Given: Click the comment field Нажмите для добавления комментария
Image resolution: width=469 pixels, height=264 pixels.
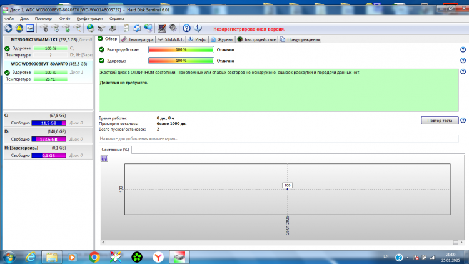Looking at the screenshot, I should pyautogui.click(x=278, y=139).
